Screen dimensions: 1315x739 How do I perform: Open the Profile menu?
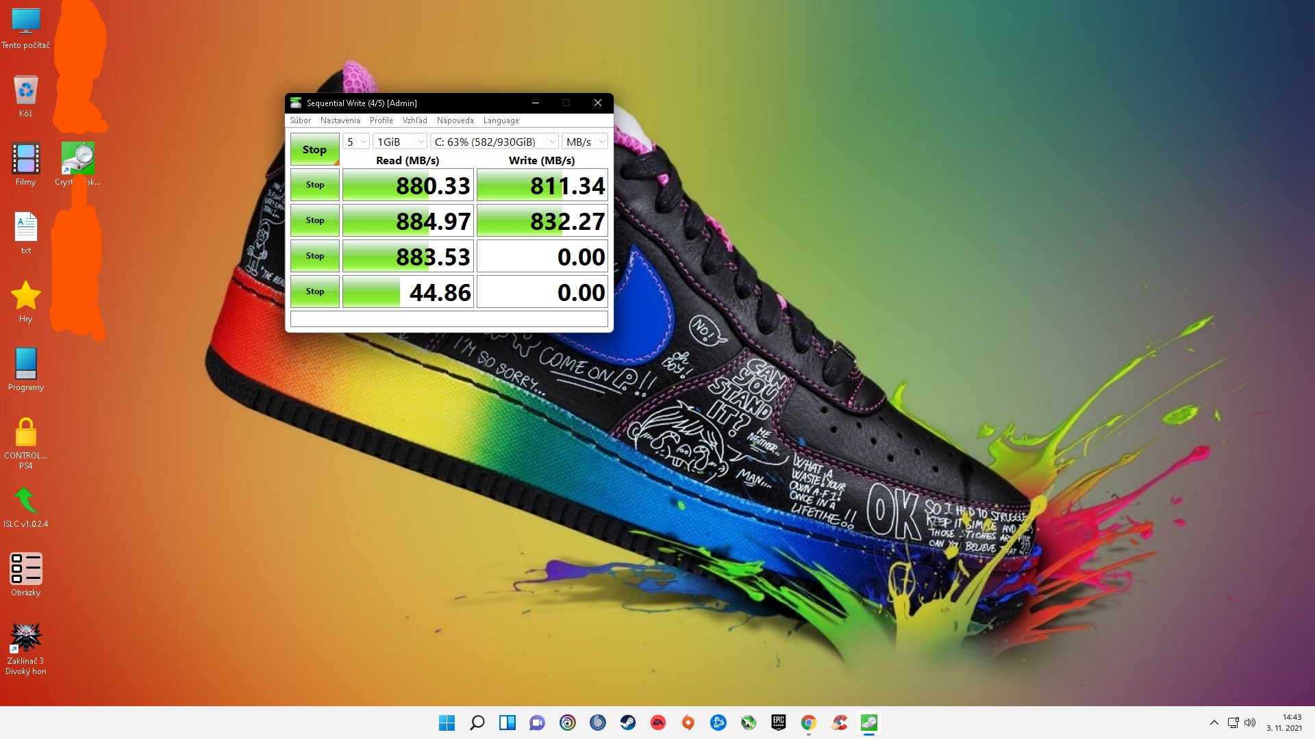tap(381, 120)
